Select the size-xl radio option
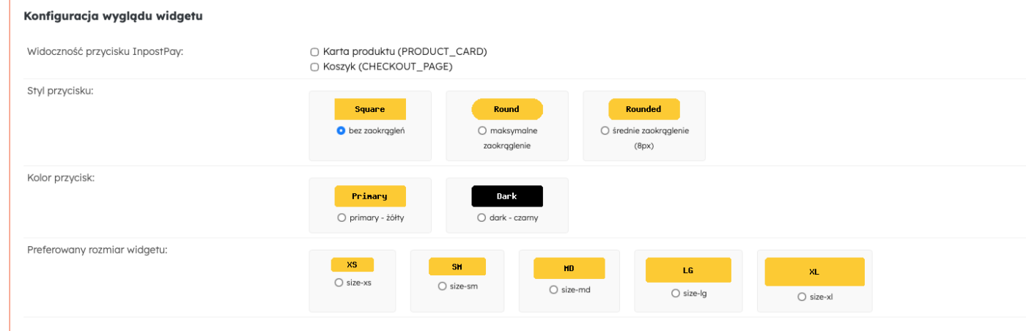This screenshot has height=331, width=1026. (802, 297)
